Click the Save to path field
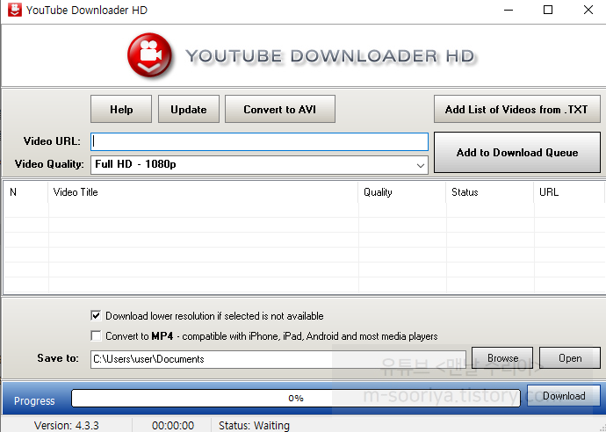The height and width of the screenshot is (432, 606). 278,359
